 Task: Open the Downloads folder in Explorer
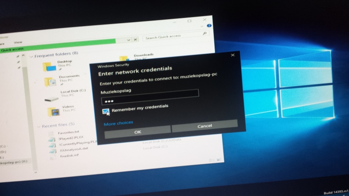point(144,55)
